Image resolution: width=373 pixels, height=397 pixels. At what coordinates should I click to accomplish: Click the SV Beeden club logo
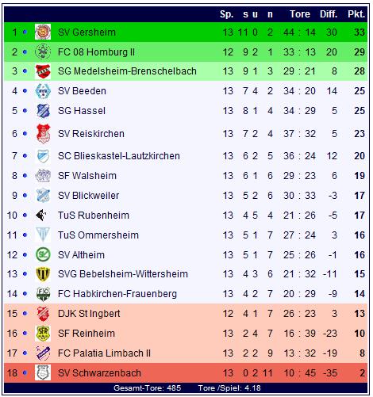click(43, 91)
